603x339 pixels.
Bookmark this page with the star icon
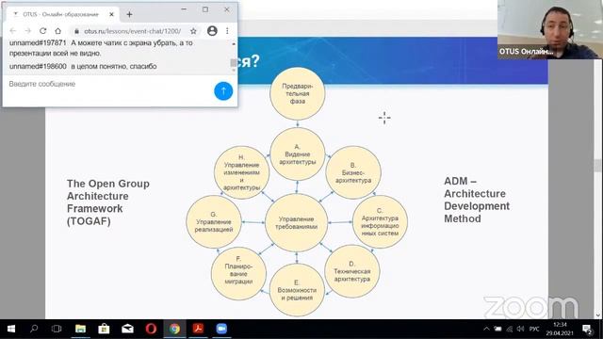click(193, 31)
